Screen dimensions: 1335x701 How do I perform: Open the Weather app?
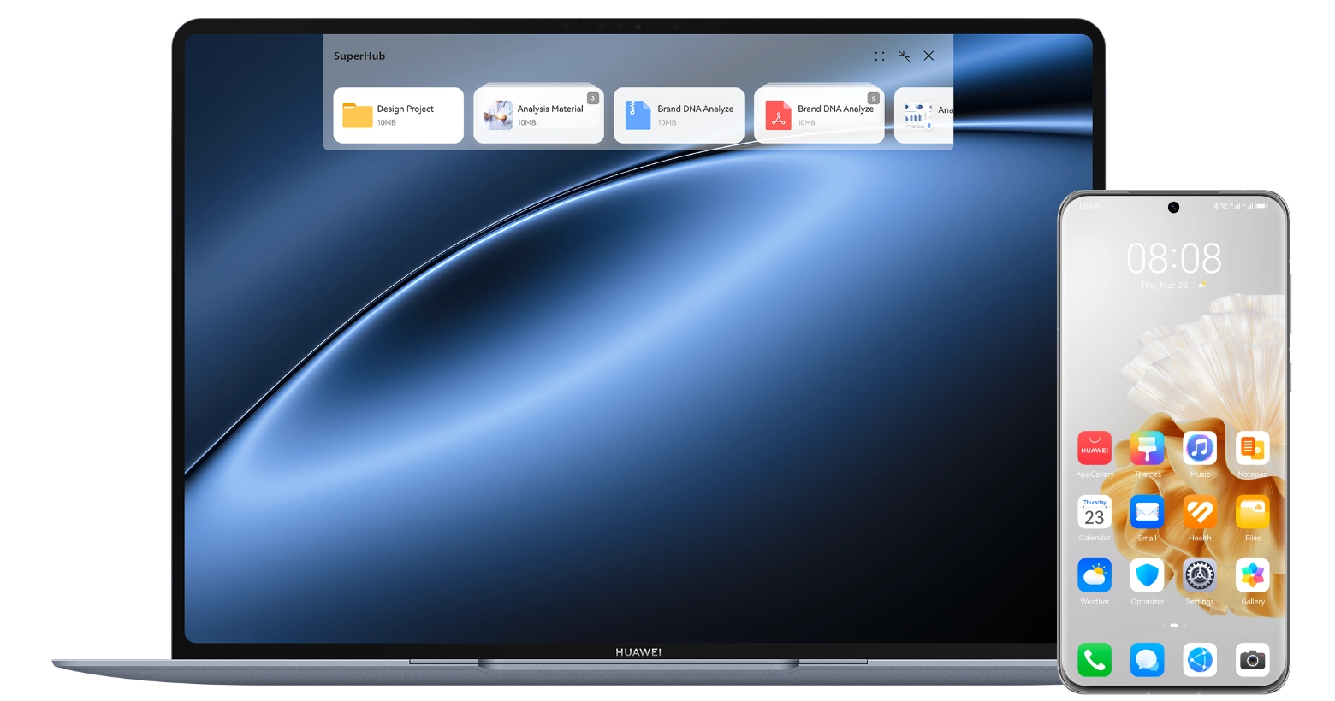[1094, 575]
